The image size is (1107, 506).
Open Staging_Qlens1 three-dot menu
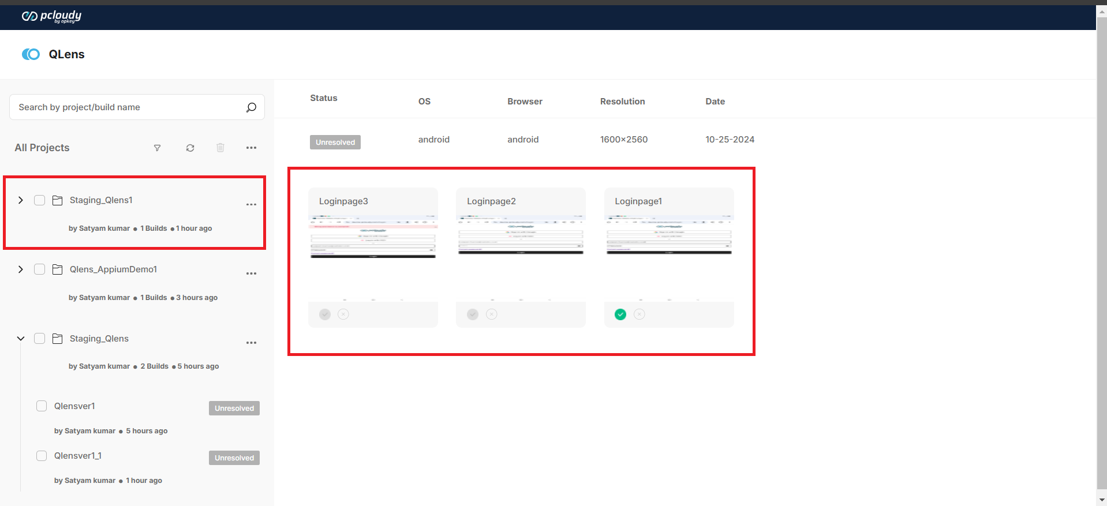click(x=251, y=205)
